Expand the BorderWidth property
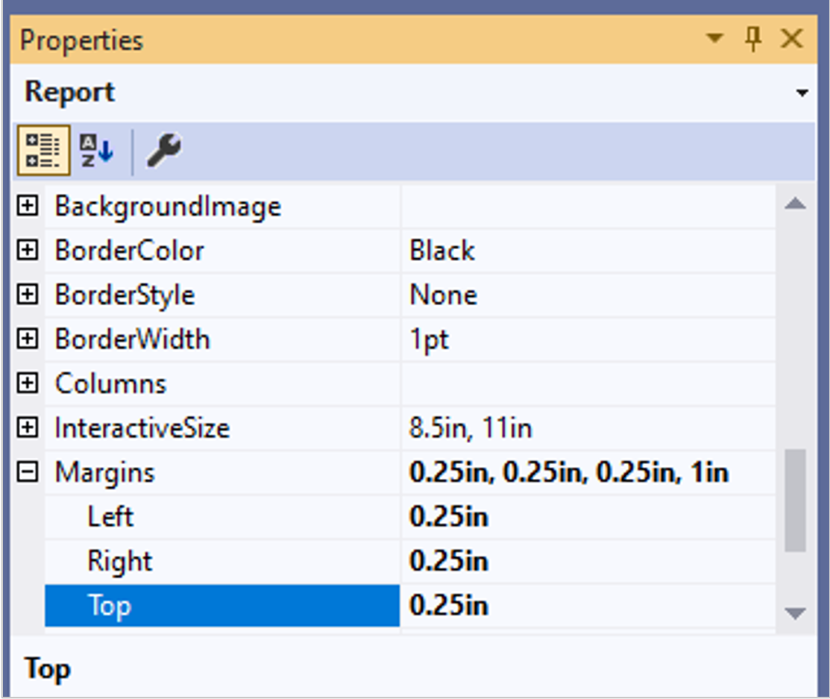Image resolution: width=830 pixels, height=699 pixels. click(x=28, y=339)
